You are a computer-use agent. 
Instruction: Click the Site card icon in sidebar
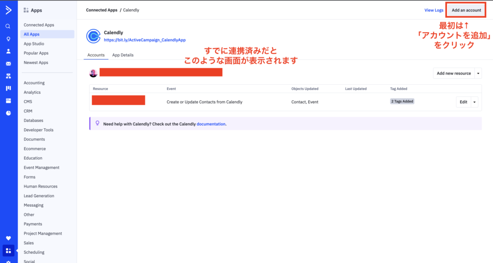click(x=8, y=101)
